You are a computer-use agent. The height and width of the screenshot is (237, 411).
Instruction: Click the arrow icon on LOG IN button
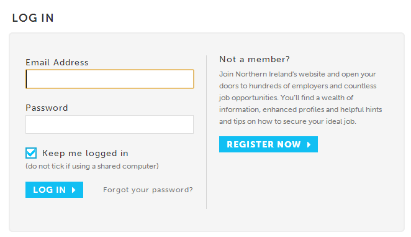pyautogui.click(x=74, y=190)
